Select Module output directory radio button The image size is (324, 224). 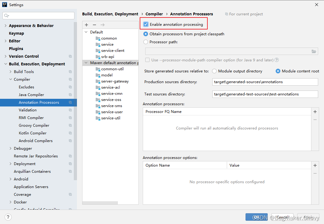point(214,71)
